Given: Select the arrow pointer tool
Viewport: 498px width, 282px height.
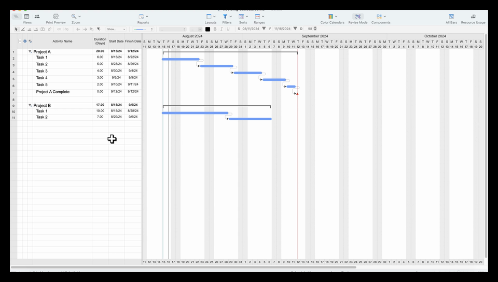Looking at the screenshot, I should click(x=17, y=29).
